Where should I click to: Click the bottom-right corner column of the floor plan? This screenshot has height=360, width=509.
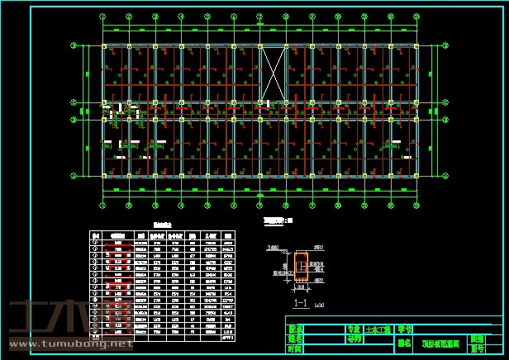point(416,175)
